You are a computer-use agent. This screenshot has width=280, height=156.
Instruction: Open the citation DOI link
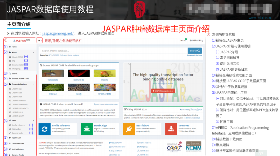coord(192,118)
